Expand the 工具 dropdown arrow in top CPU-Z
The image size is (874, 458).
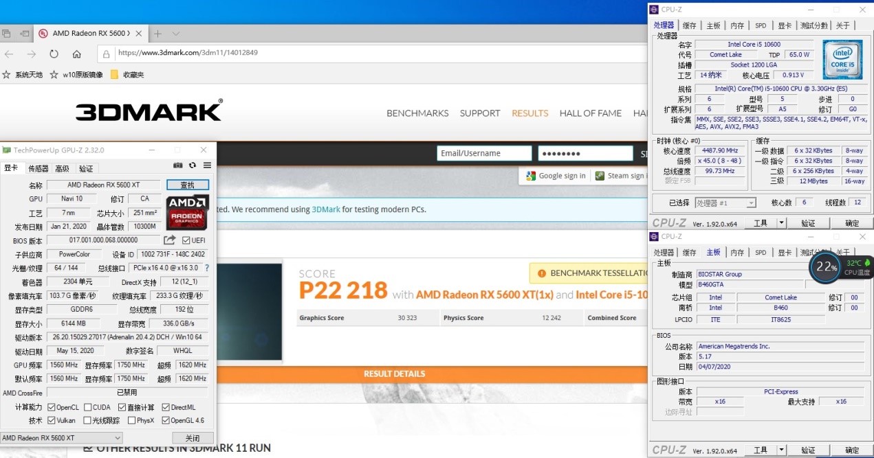click(781, 223)
